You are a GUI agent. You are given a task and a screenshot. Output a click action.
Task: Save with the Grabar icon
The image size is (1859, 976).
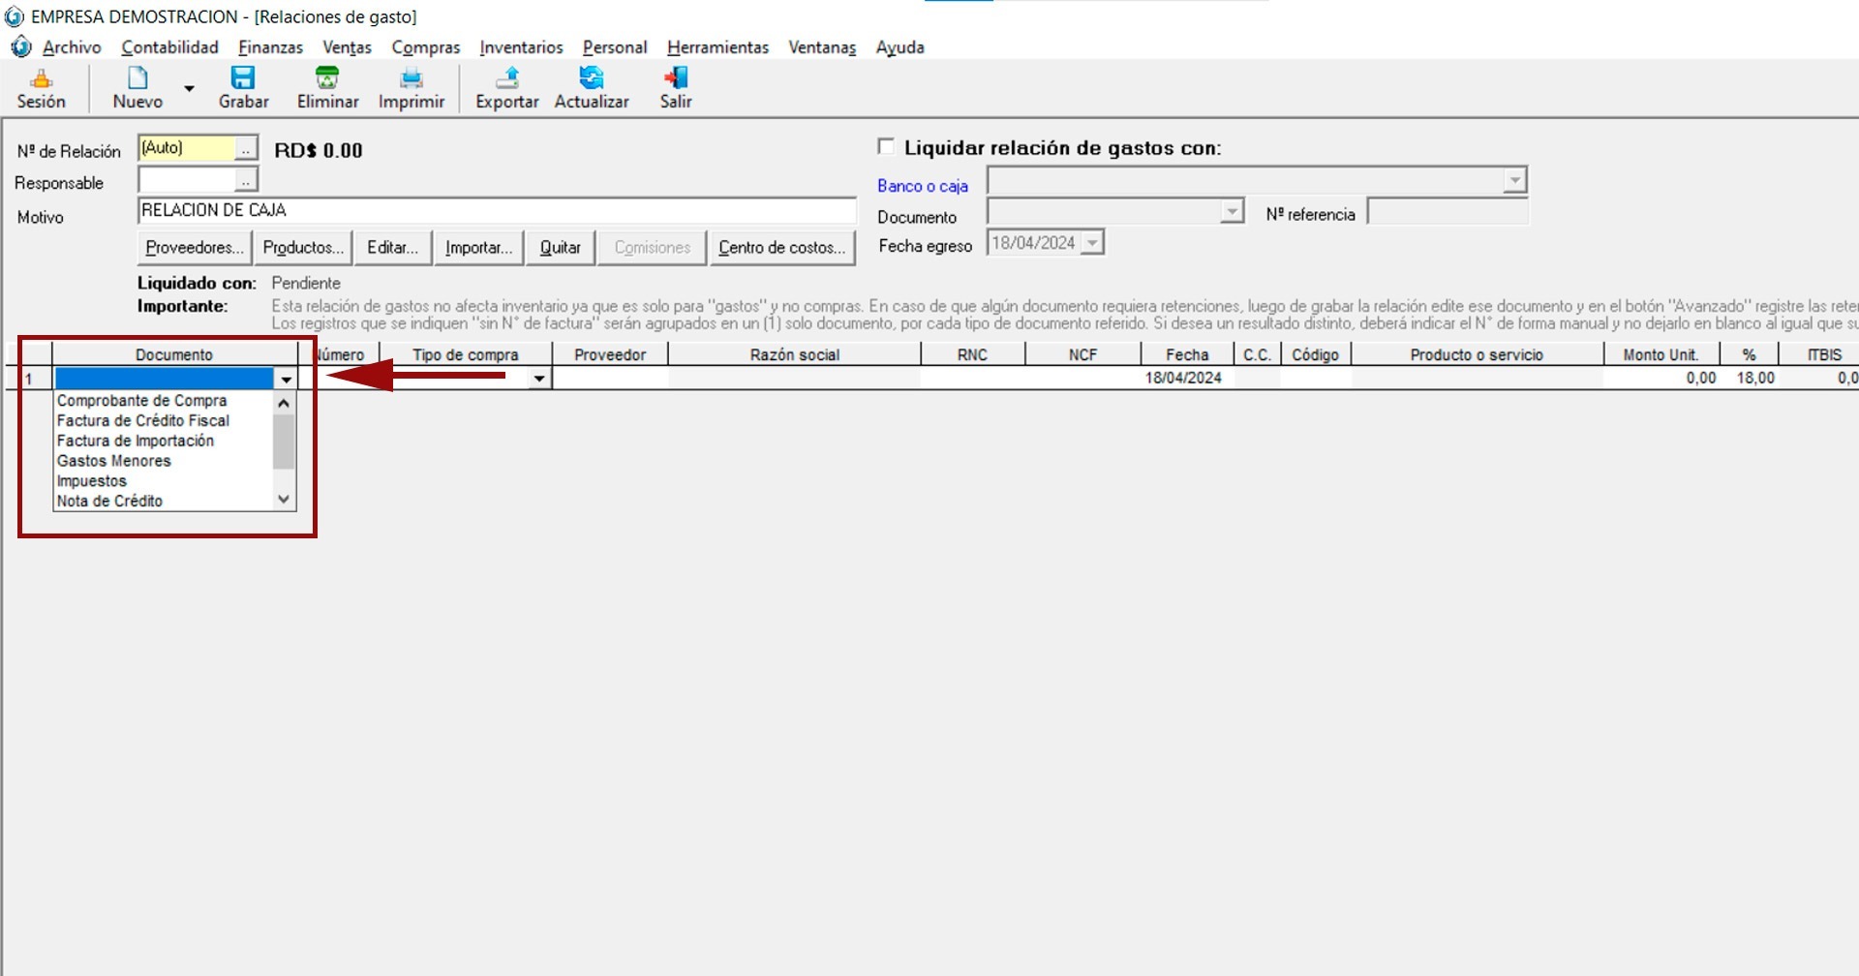pos(243,78)
